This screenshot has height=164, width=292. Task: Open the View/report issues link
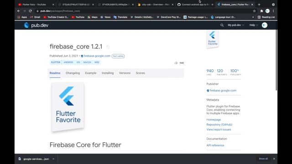[x=219, y=129]
